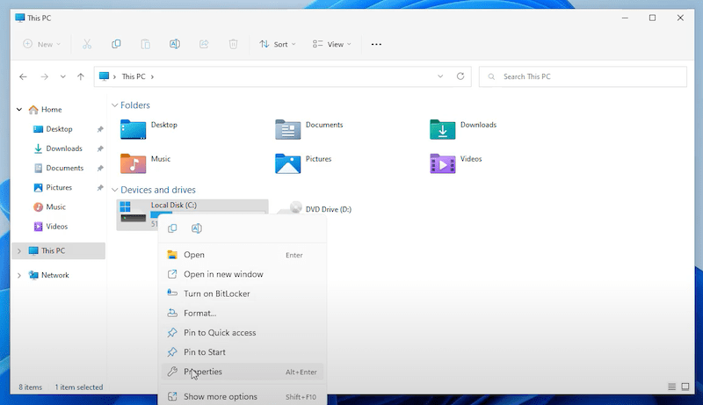Expand the This PC tree node
Screen dimensions: 703x405
19,251
